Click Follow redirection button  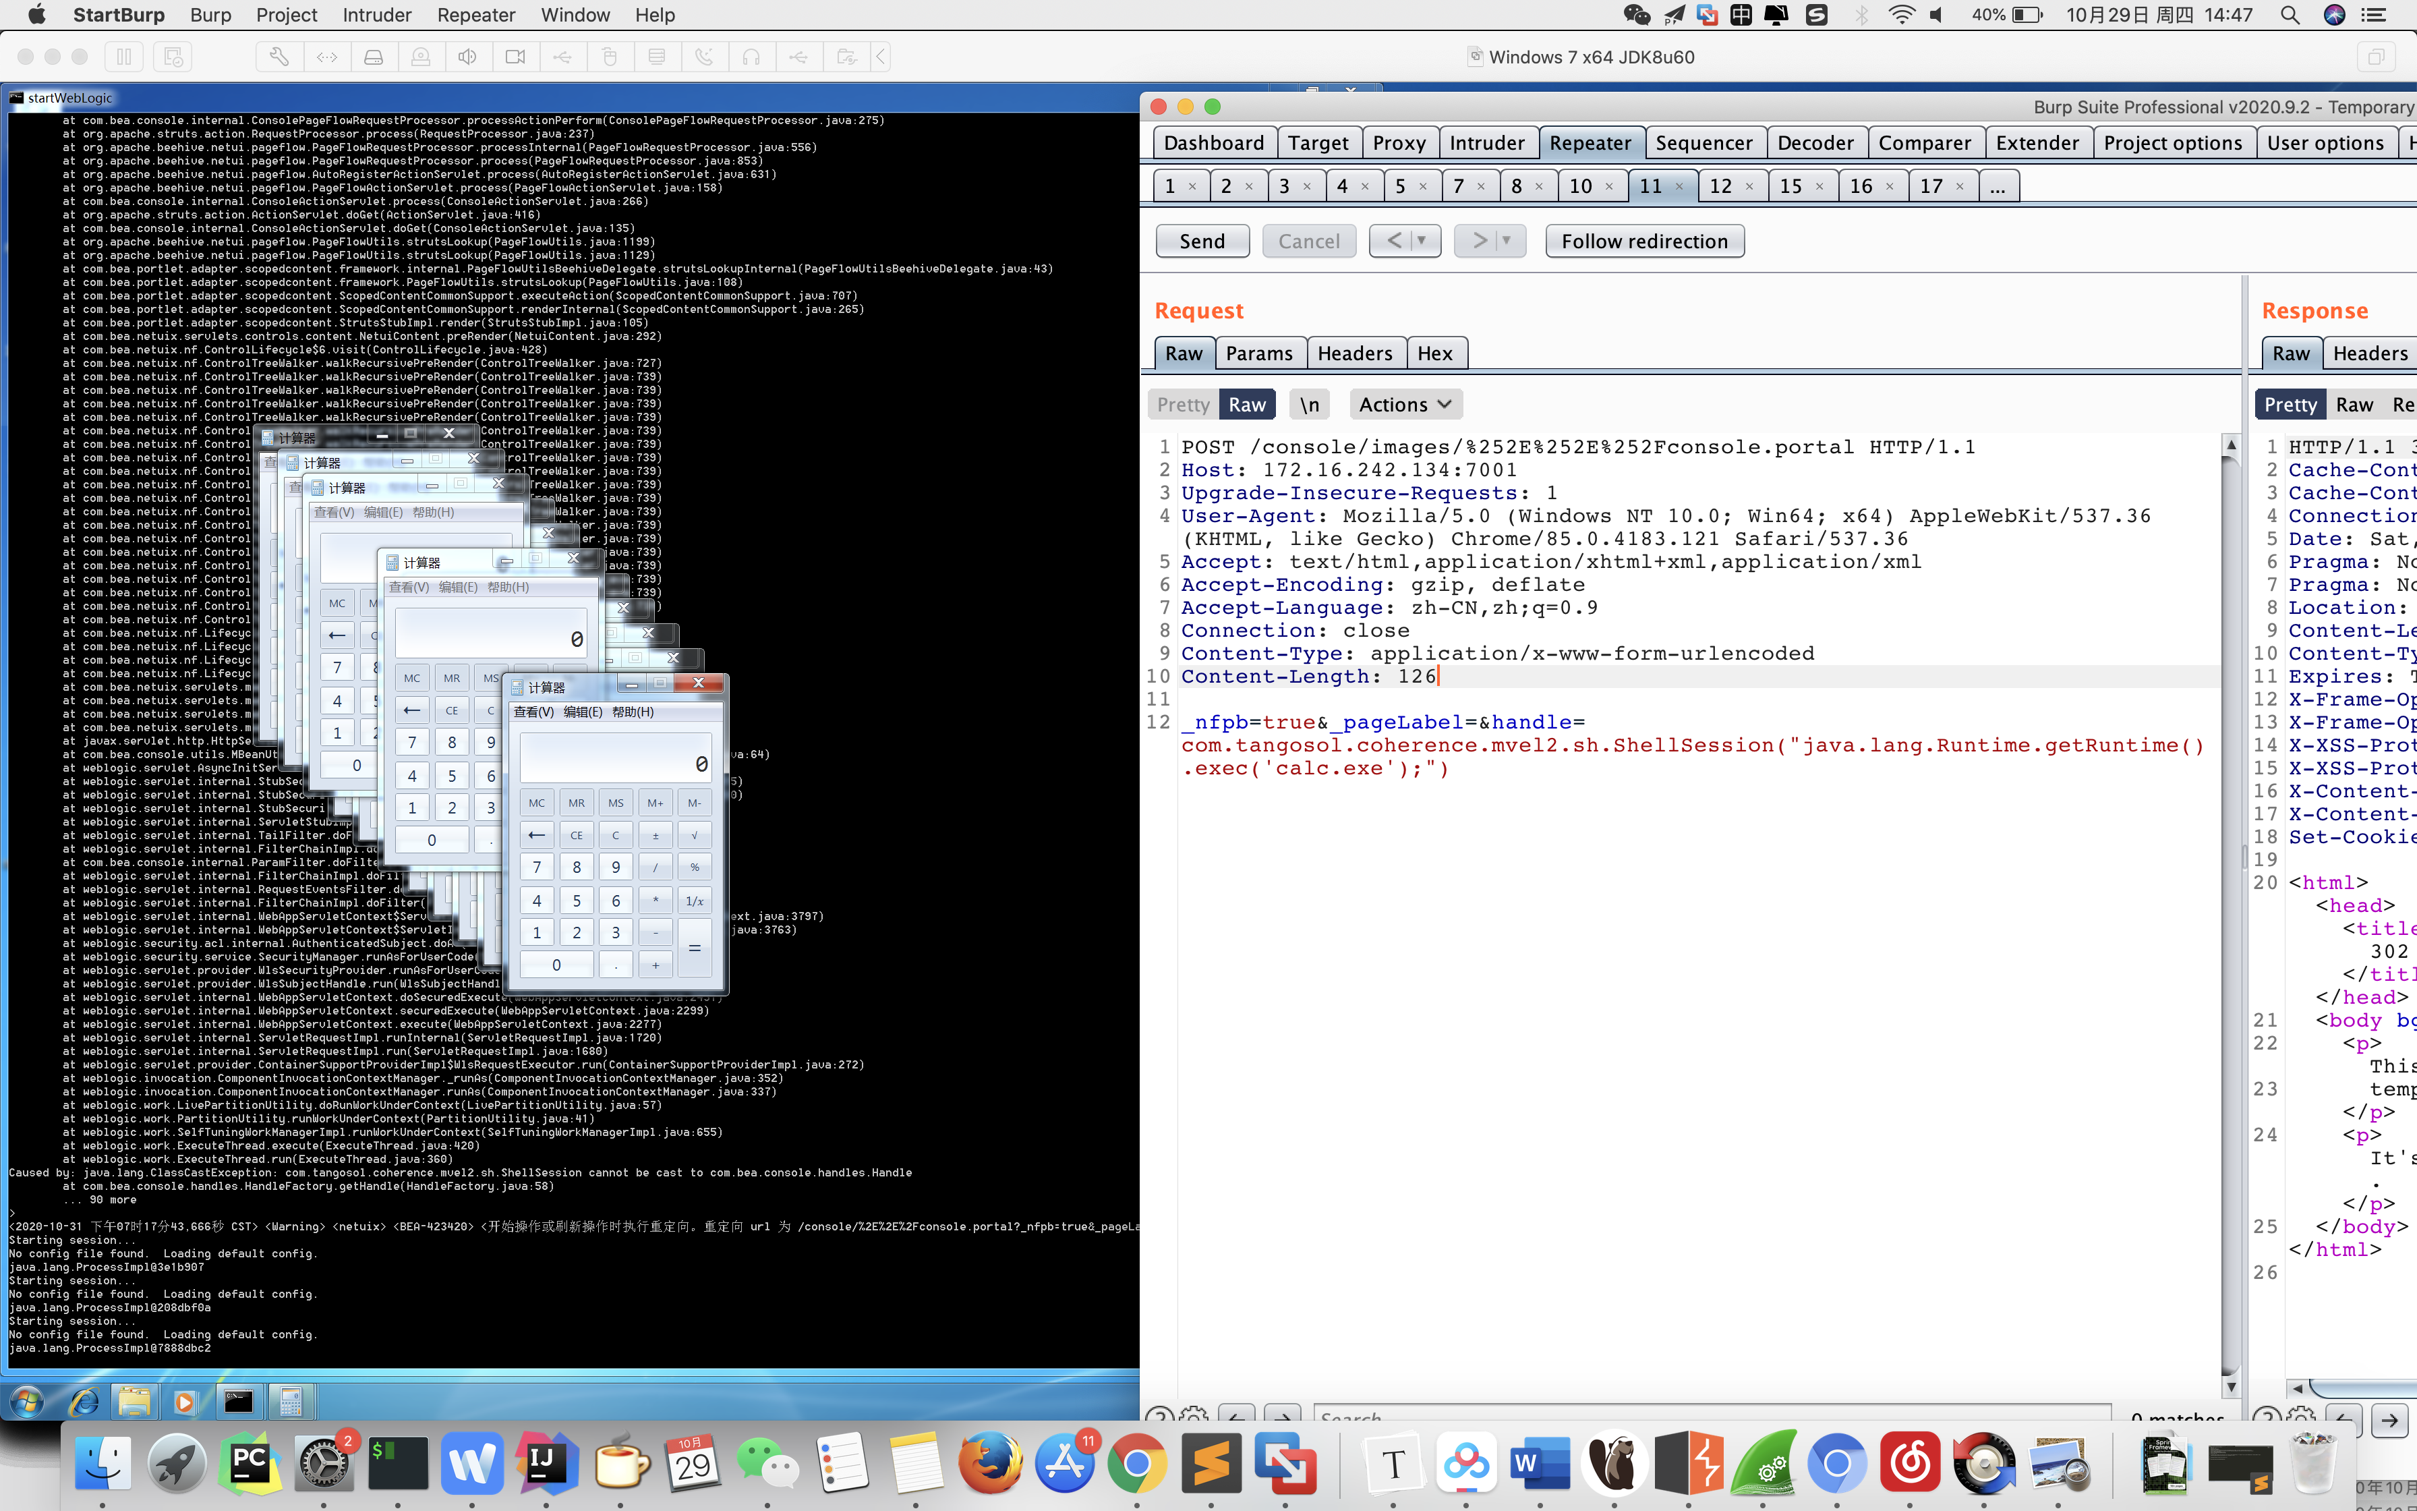(1644, 241)
